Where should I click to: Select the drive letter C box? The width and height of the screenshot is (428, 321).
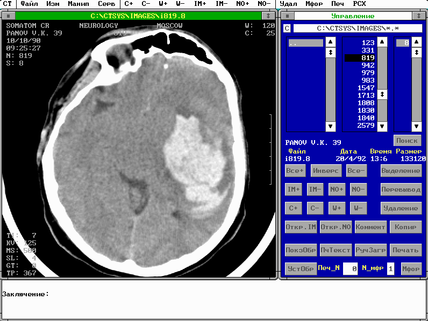pos(287,28)
